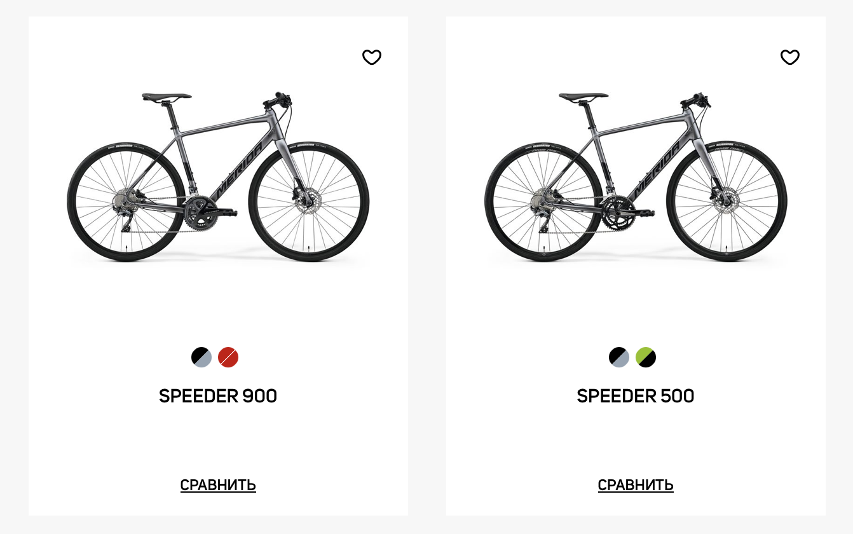
Task: Choose the red color option for Speeder 900
Action: (x=228, y=357)
